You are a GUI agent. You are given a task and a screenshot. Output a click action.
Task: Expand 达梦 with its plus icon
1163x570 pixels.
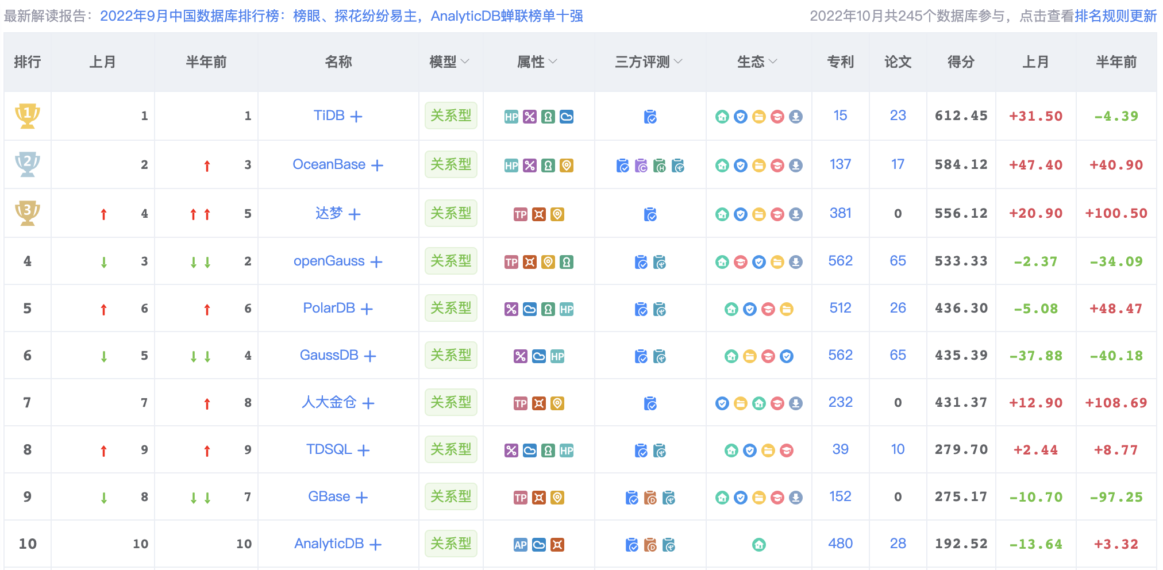[355, 214]
